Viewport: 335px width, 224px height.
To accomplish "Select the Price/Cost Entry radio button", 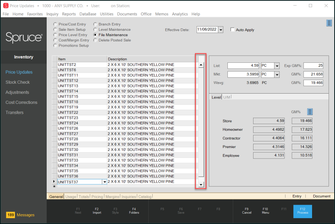I will 55,24.
